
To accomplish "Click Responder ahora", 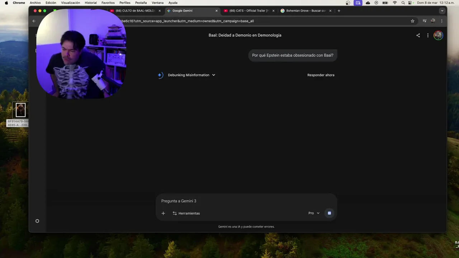I will (321, 75).
